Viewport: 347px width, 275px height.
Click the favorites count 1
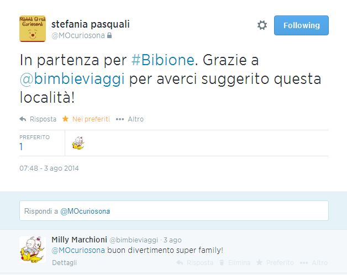[21, 147]
